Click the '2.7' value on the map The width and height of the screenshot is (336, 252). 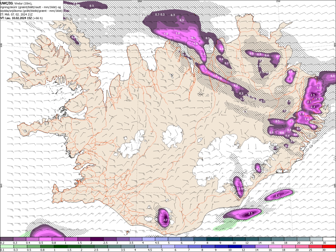click(x=165, y=220)
